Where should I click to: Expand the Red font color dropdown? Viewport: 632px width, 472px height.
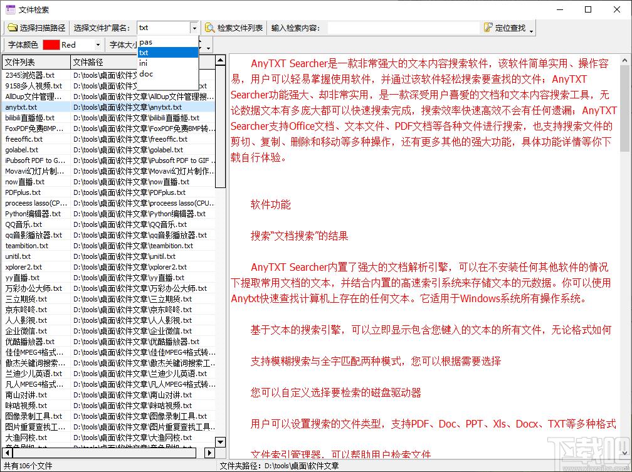98,45
